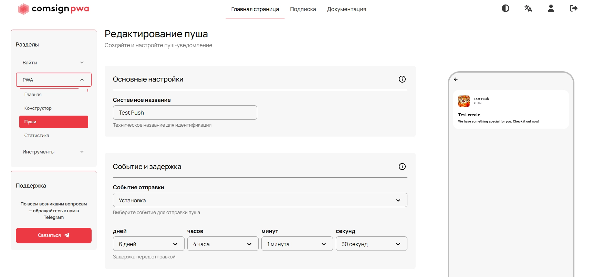The height and width of the screenshot is (277, 603).
Task: Click Задержка перед отправкой hint text
Action: tap(144, 257)
